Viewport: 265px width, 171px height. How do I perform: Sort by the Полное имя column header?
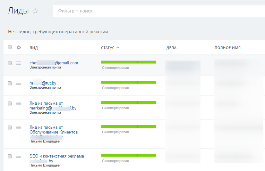(x=228, y=48)
